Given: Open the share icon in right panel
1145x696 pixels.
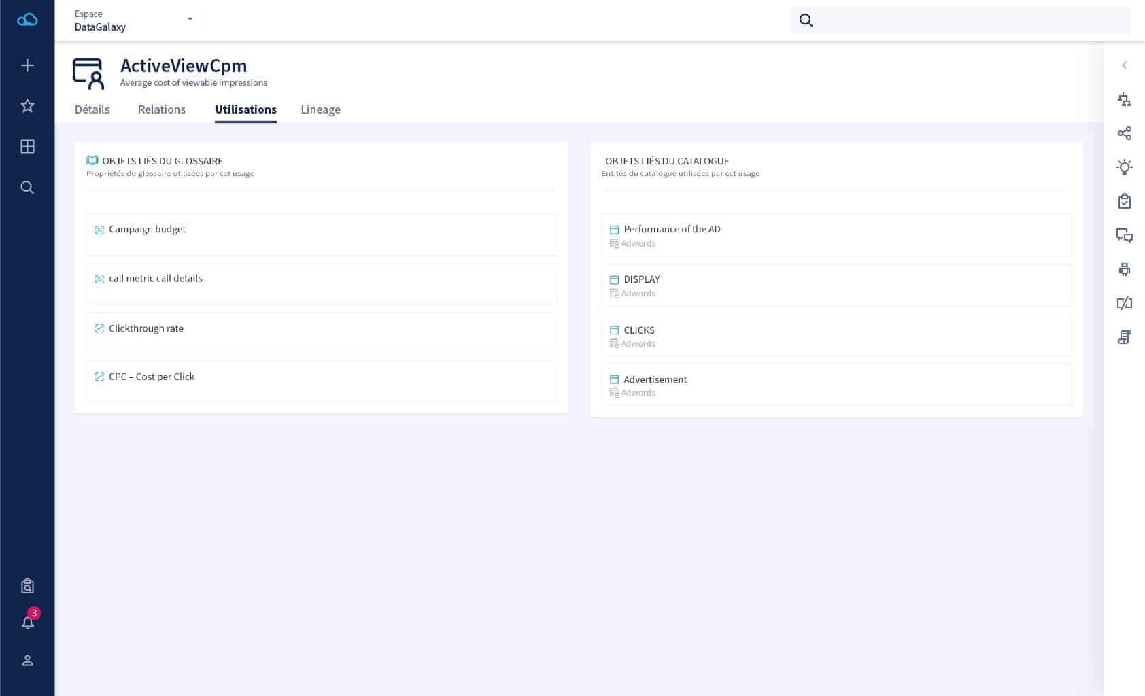Looking at the screenshot, I should [1124, 133].
